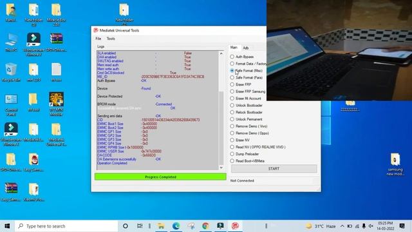Viewport: 412px width, 232px height.
Task: Select the Xiaomi Pro folder icon
Action: click(x=33, y=192)
